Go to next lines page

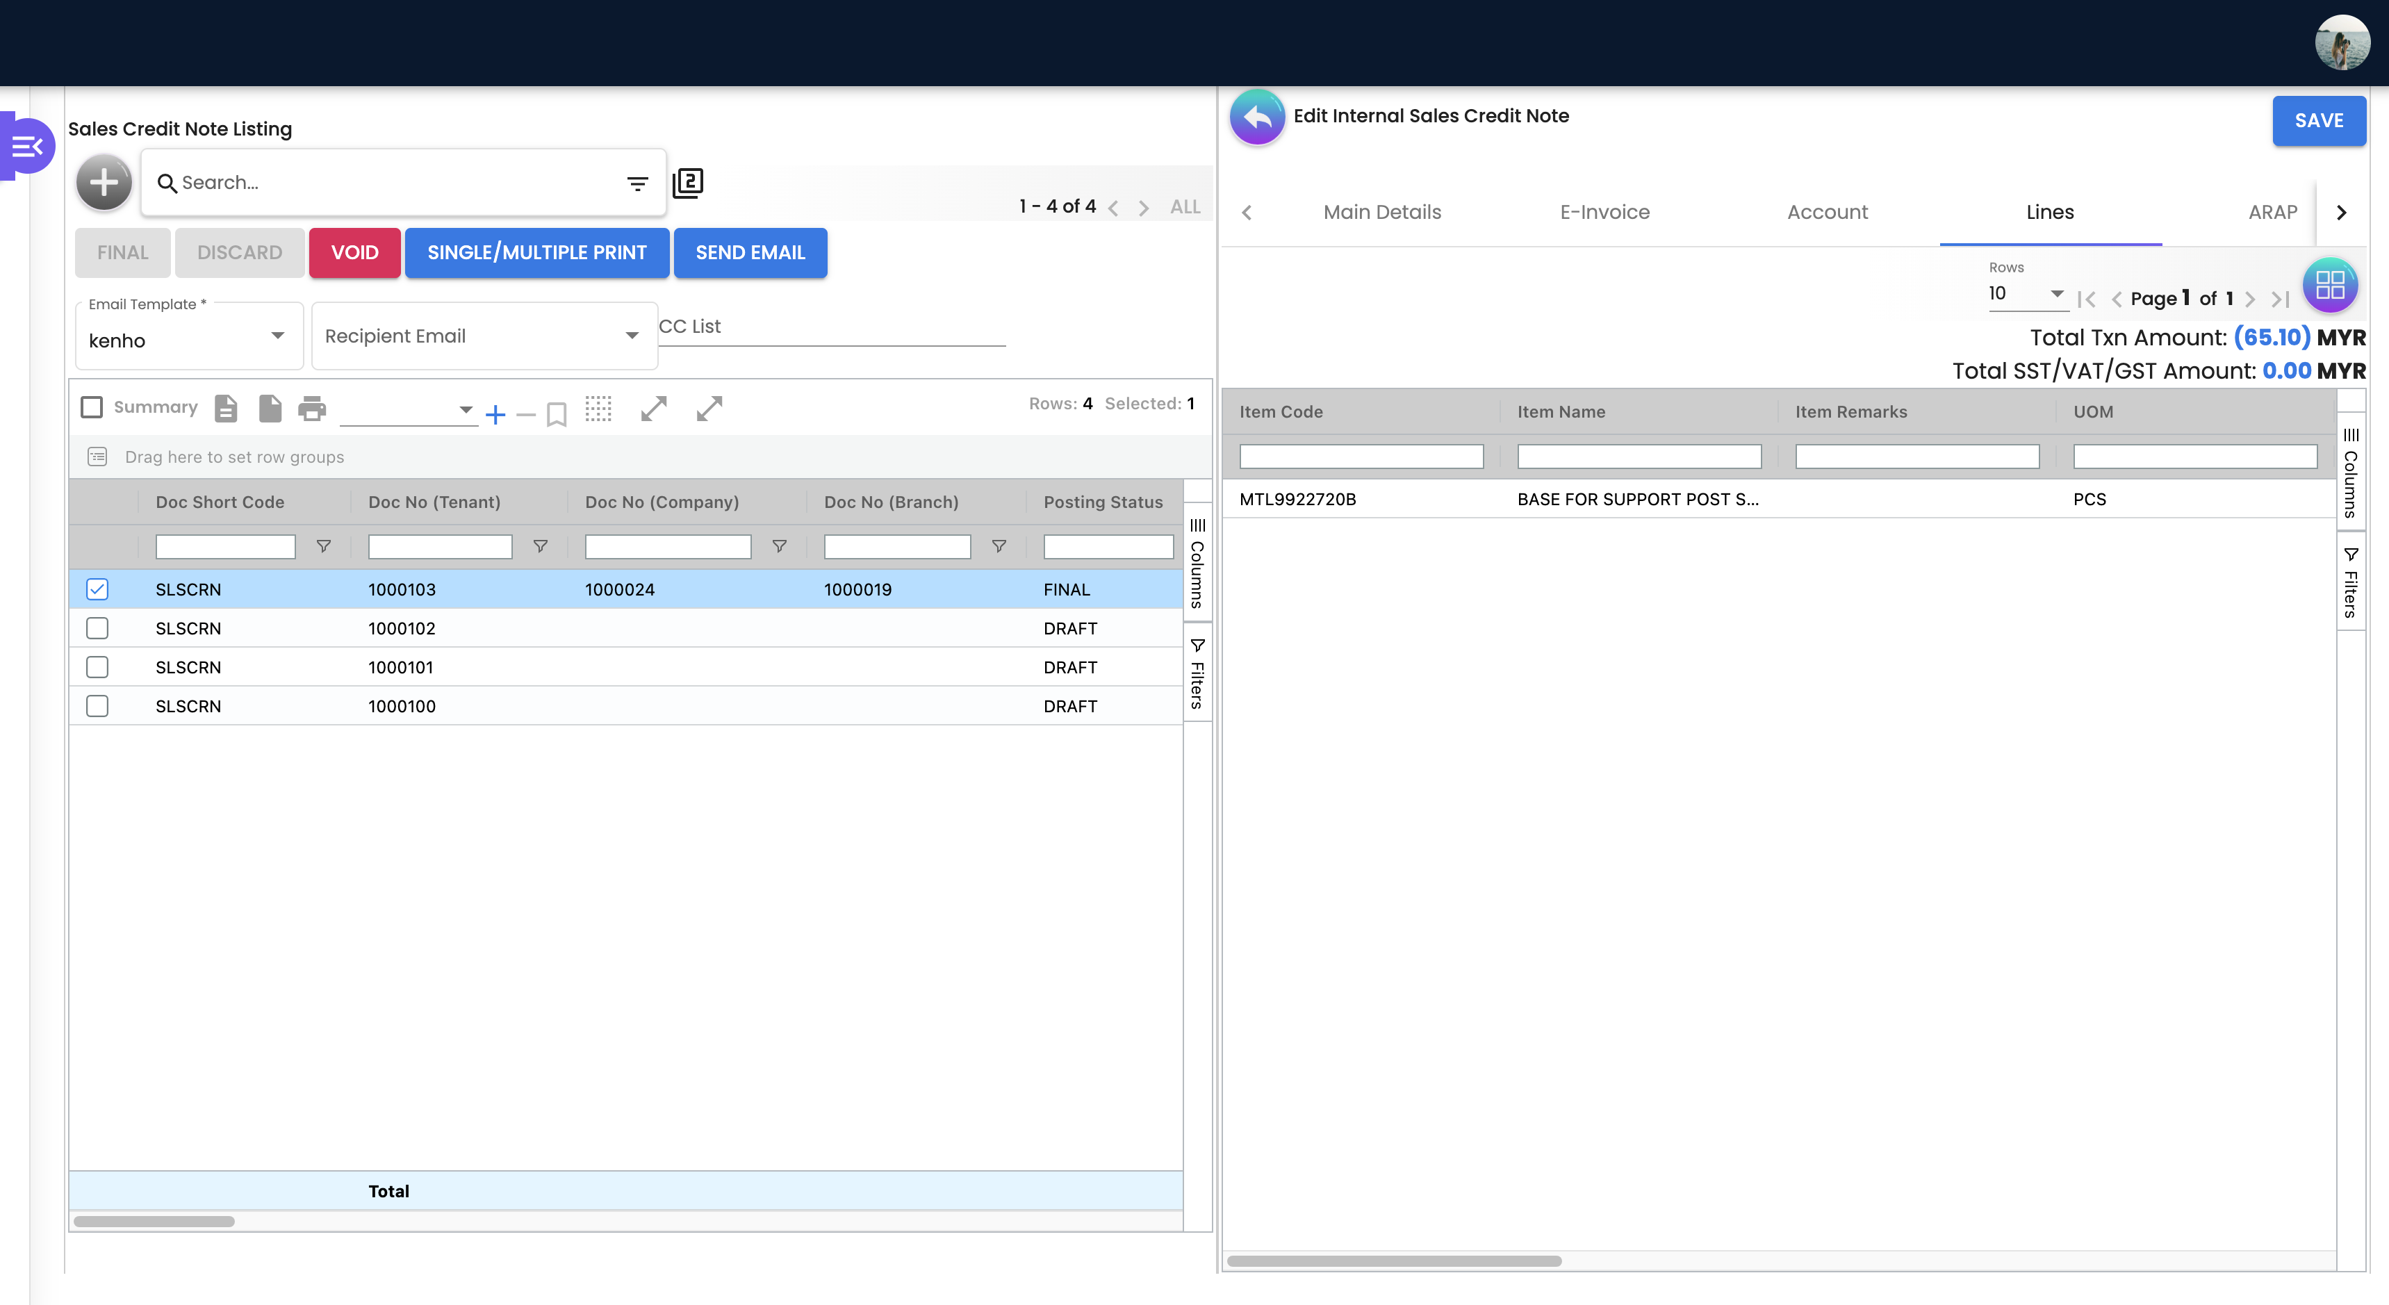point(2250,299)
